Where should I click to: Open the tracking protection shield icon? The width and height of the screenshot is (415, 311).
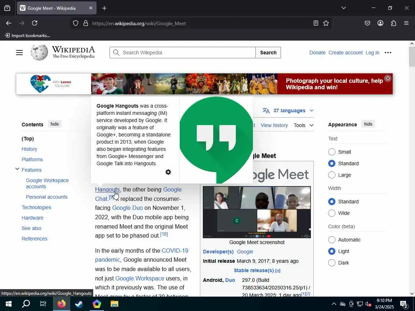click(76, 23)
